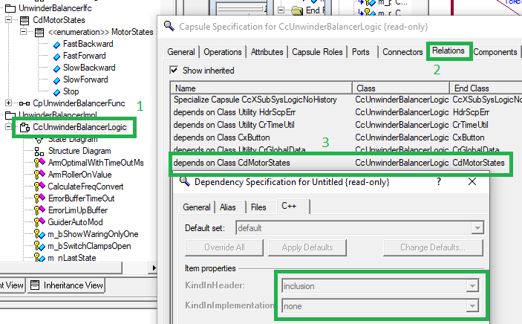The width and height of the screenshot is (522, 324).
Task: Open the KindInImplementation dropdown
Action: point(472,305)
